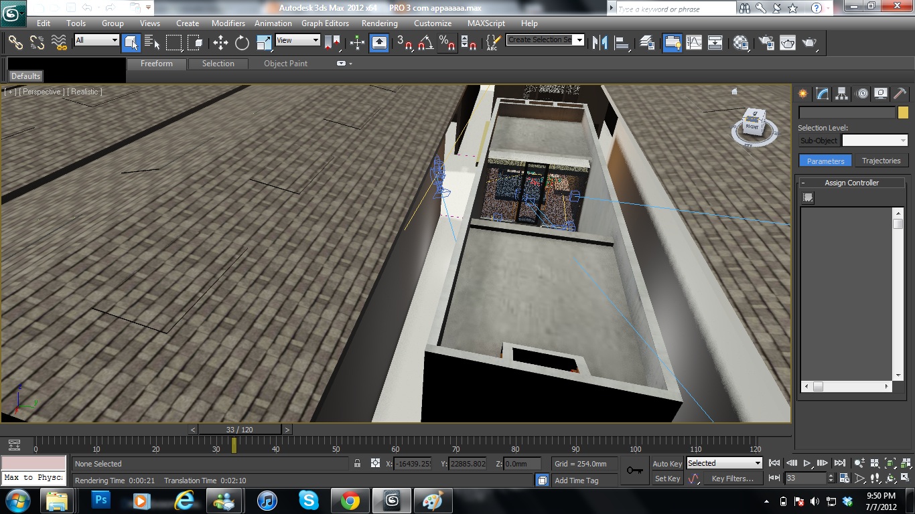Image resolution: width=915 pixels, height=514 pixels.
Task: Click the Select and Link tool
Action: tap(15, 43)
